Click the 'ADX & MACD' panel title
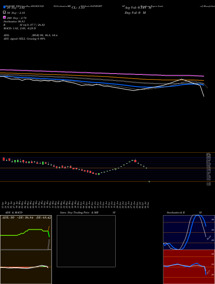215x284 pixels. (x=14, y=213)
